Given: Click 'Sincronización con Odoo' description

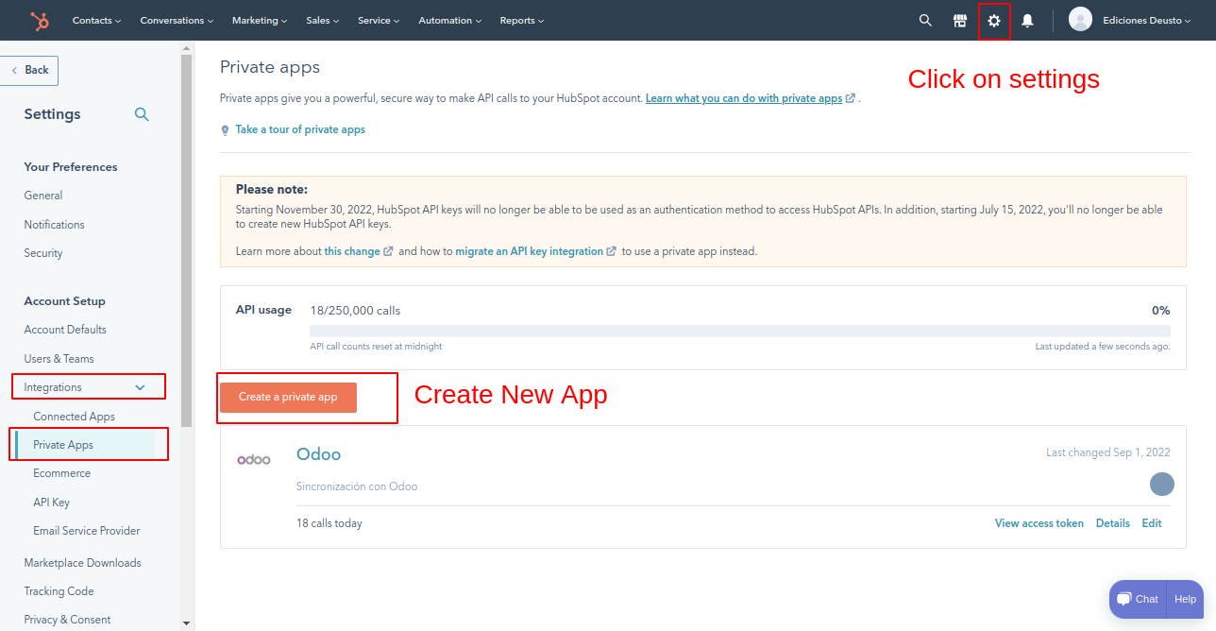Looking at the screenshot, I should coord(357,486).
